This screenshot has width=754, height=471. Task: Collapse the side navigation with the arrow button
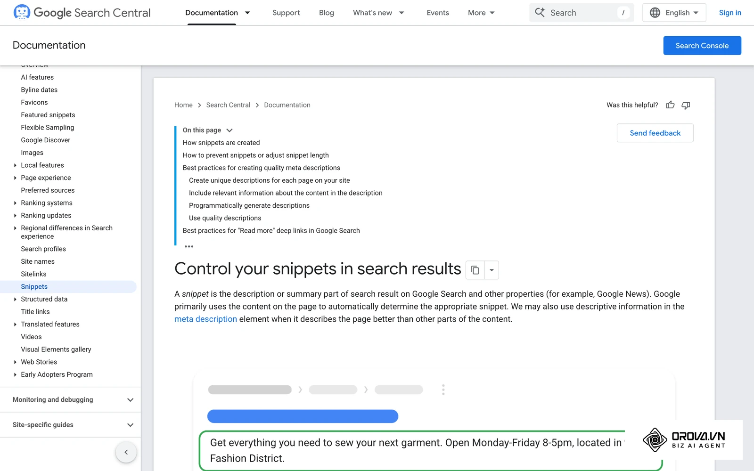[126, 452]
